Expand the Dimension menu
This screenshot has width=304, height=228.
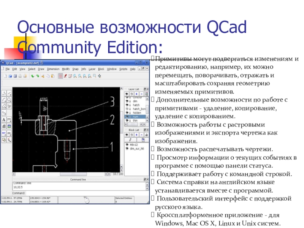click(53, 69)
